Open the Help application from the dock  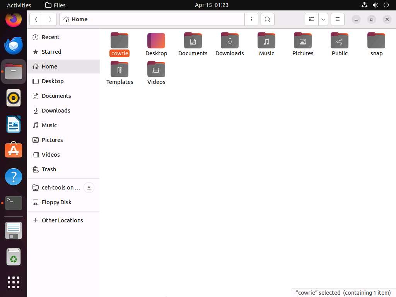(x=14, y=177)
